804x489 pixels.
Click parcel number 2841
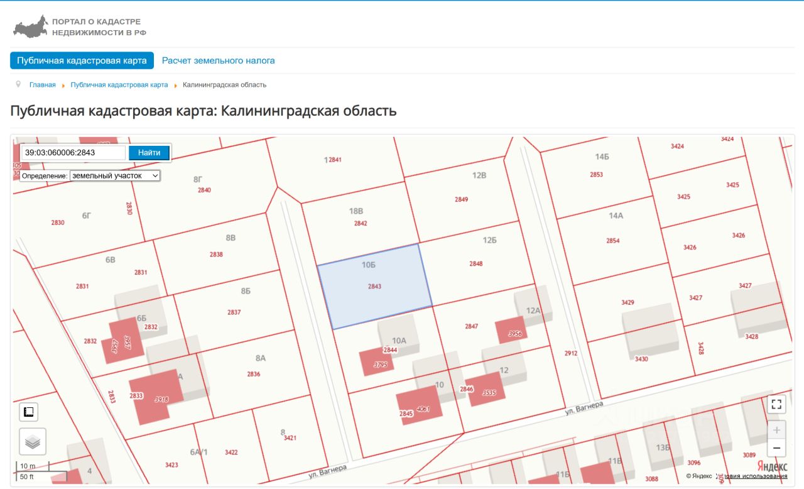point(335,160)
